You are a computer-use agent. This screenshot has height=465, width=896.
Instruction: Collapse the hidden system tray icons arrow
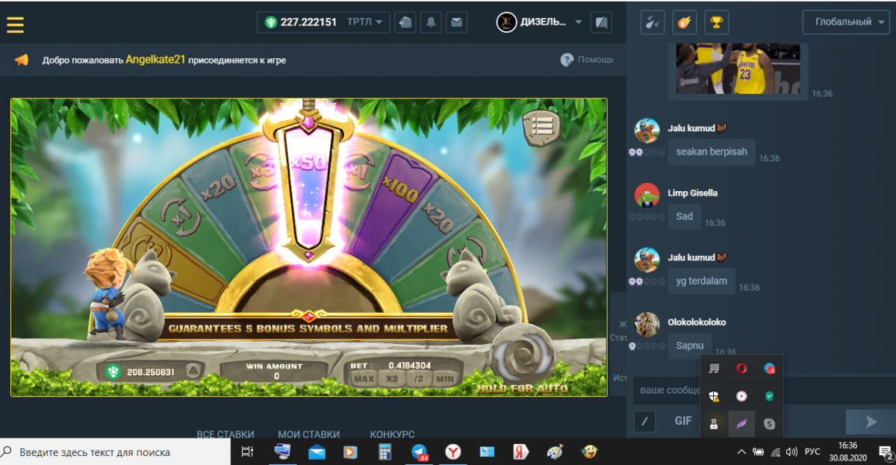(x=741, y=452)
